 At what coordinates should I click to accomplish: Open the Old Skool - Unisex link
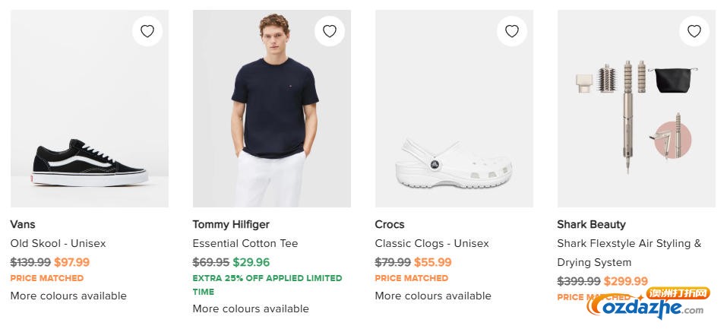click(58, 244)
